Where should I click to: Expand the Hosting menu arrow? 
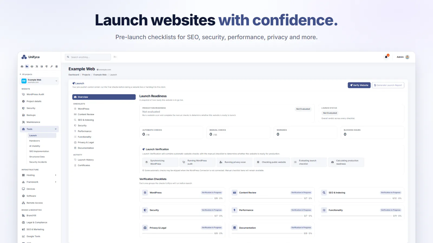[x=56, y=175]
